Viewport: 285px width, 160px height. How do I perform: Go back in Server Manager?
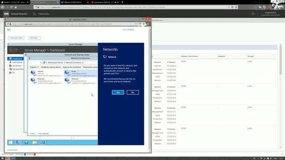[11, 50]
